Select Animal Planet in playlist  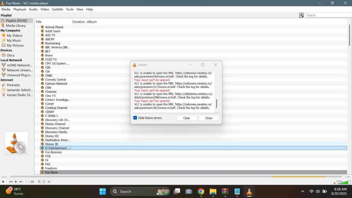54,27
